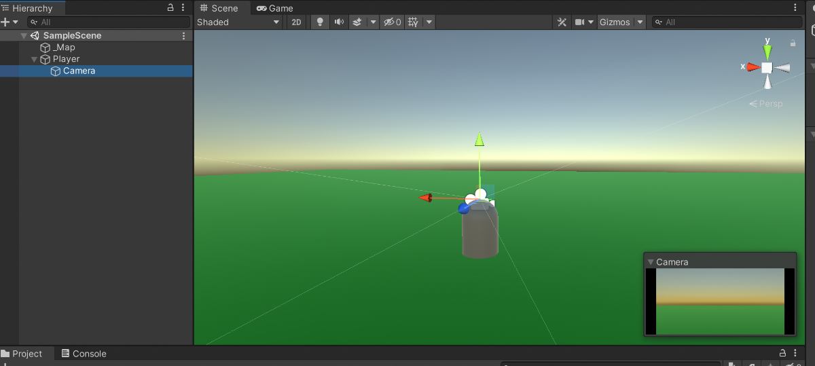
Task: Click the Camera preview thumbnail
Action: 720,301
